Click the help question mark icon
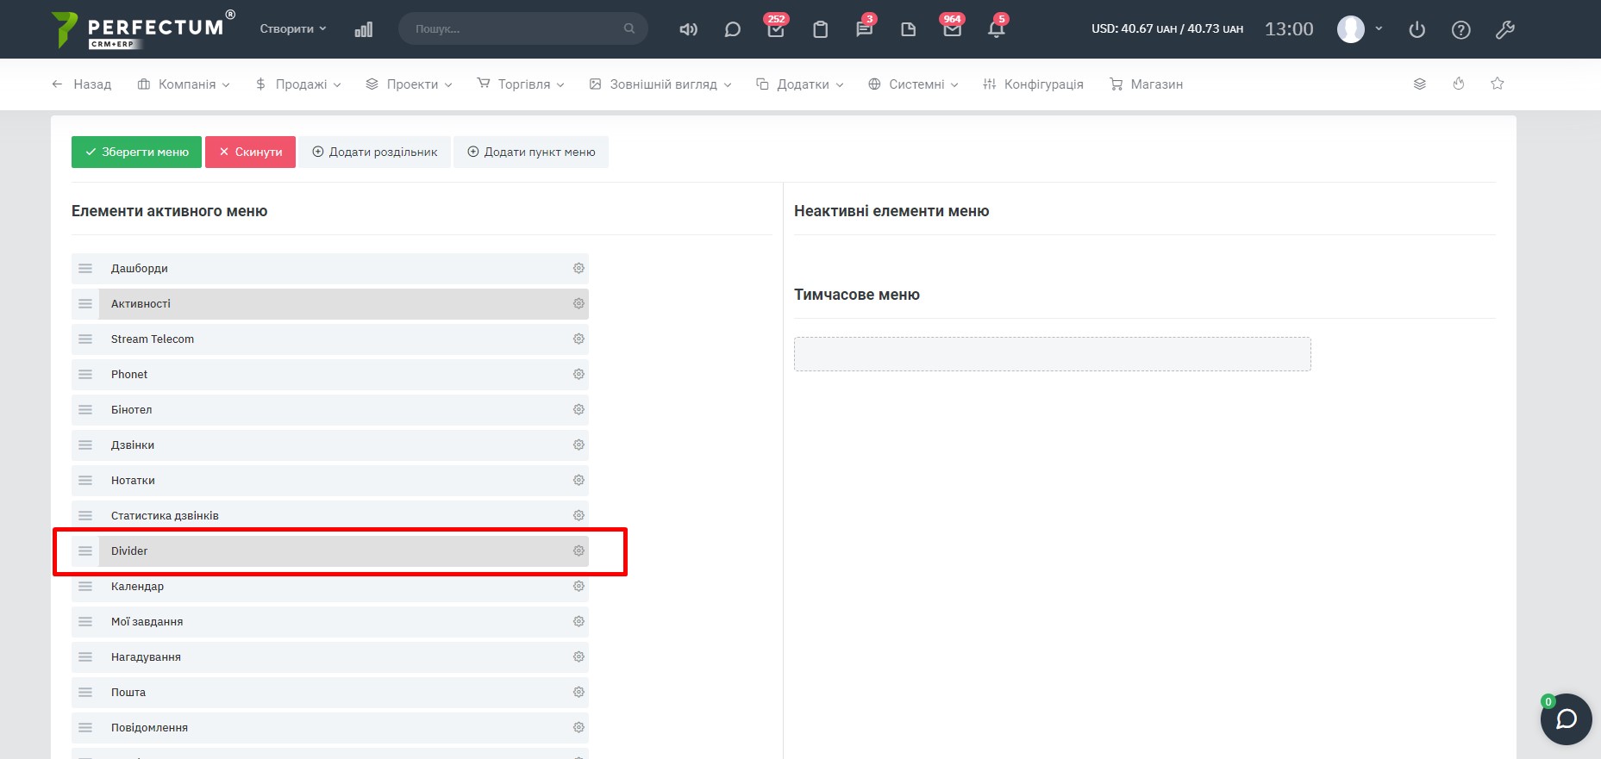The height and width of the screenshot is (759, 1601). tap(1460, 29)
